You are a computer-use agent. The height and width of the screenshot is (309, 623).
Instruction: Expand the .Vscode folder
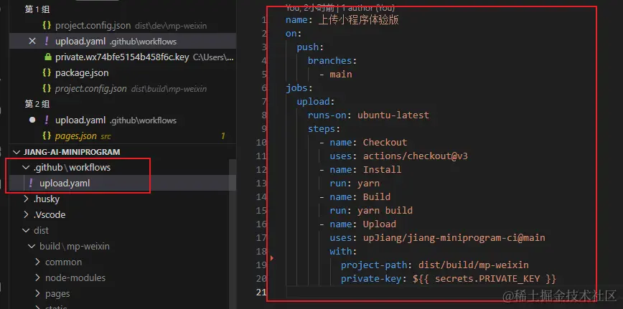click(27, 215)
